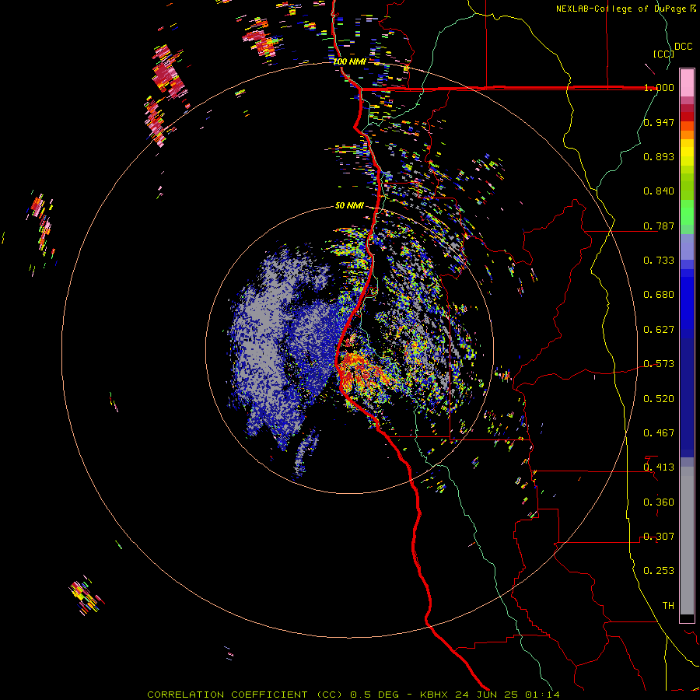Click the 0.733 scale value
This screenshot has width=700, height=700.
(x=659, y=261)
